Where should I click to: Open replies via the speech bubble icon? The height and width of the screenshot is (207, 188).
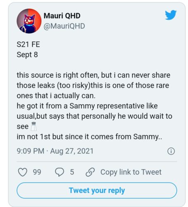pos(59,172)
